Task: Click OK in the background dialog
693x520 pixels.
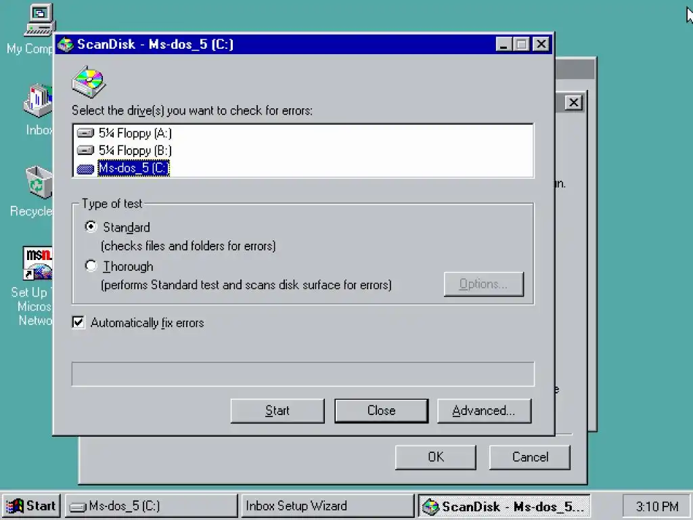Action: tap(436, 457)
